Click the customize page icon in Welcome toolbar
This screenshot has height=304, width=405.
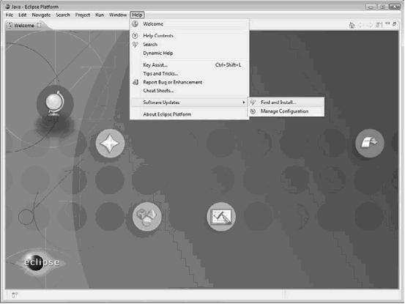[x=379, y=25]
